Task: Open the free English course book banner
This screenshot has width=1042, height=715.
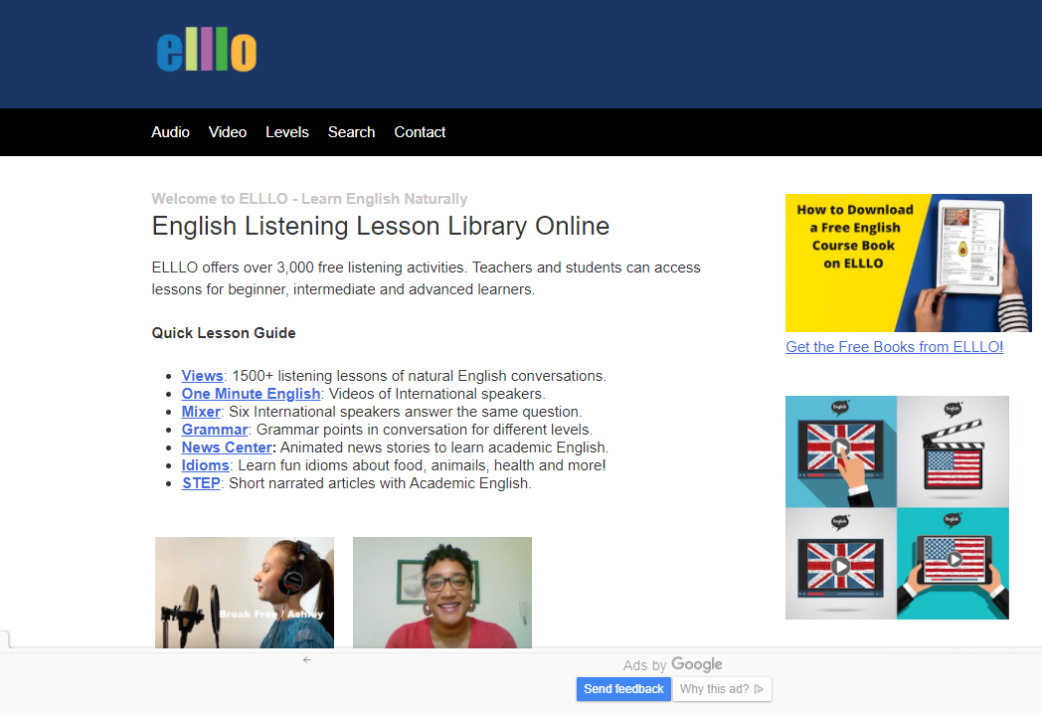Action: (x=909, y=264)
